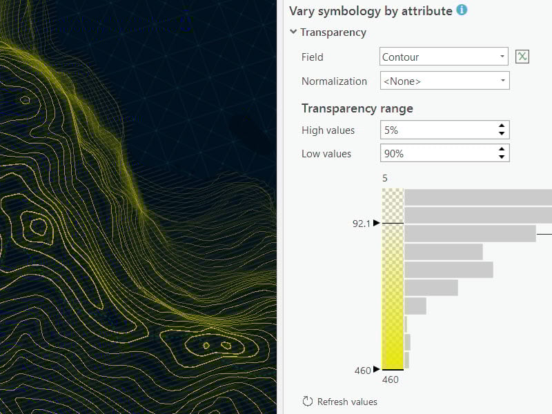Decrease the High values transparency with down arrow
The width and height of the screenshot is (552, 414).
pyautogui.click(x=502, y=134)
